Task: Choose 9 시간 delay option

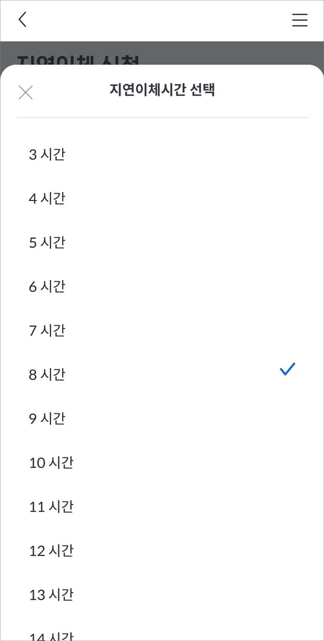Action: (162, 419)
